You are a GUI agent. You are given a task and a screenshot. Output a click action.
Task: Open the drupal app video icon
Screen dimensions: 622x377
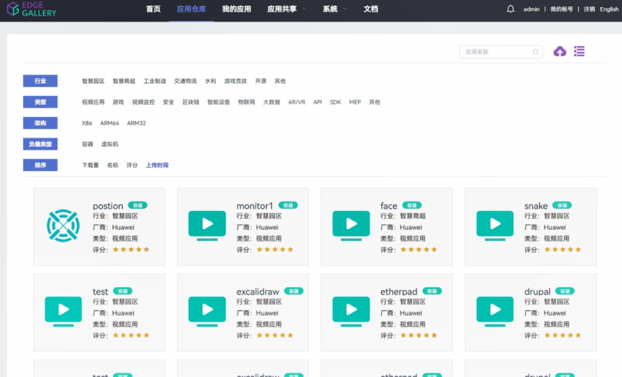495,311
